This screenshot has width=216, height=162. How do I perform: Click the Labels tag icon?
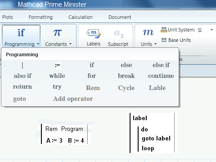click(94, 33)
